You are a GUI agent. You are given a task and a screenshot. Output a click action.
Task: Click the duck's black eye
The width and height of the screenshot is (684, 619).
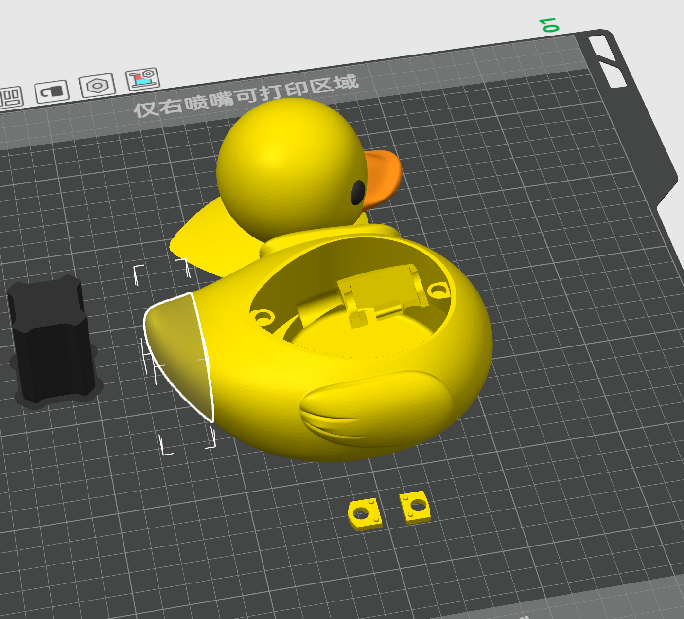[x=358, y=192]
